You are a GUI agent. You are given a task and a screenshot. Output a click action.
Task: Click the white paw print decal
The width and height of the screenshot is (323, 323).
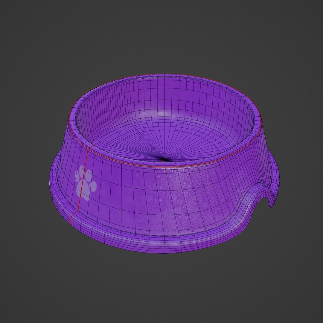(x=85, y=183)
